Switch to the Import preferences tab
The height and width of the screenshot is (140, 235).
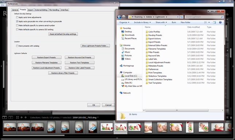(30, 10)
